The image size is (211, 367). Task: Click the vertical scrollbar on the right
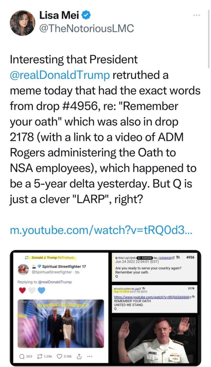(x=208, y=39)
